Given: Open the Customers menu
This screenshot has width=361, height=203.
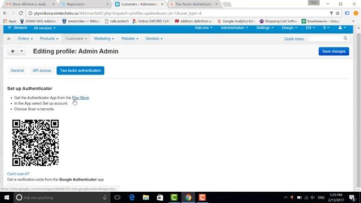Looking at the screenshot, I should [x=76, y=39].
